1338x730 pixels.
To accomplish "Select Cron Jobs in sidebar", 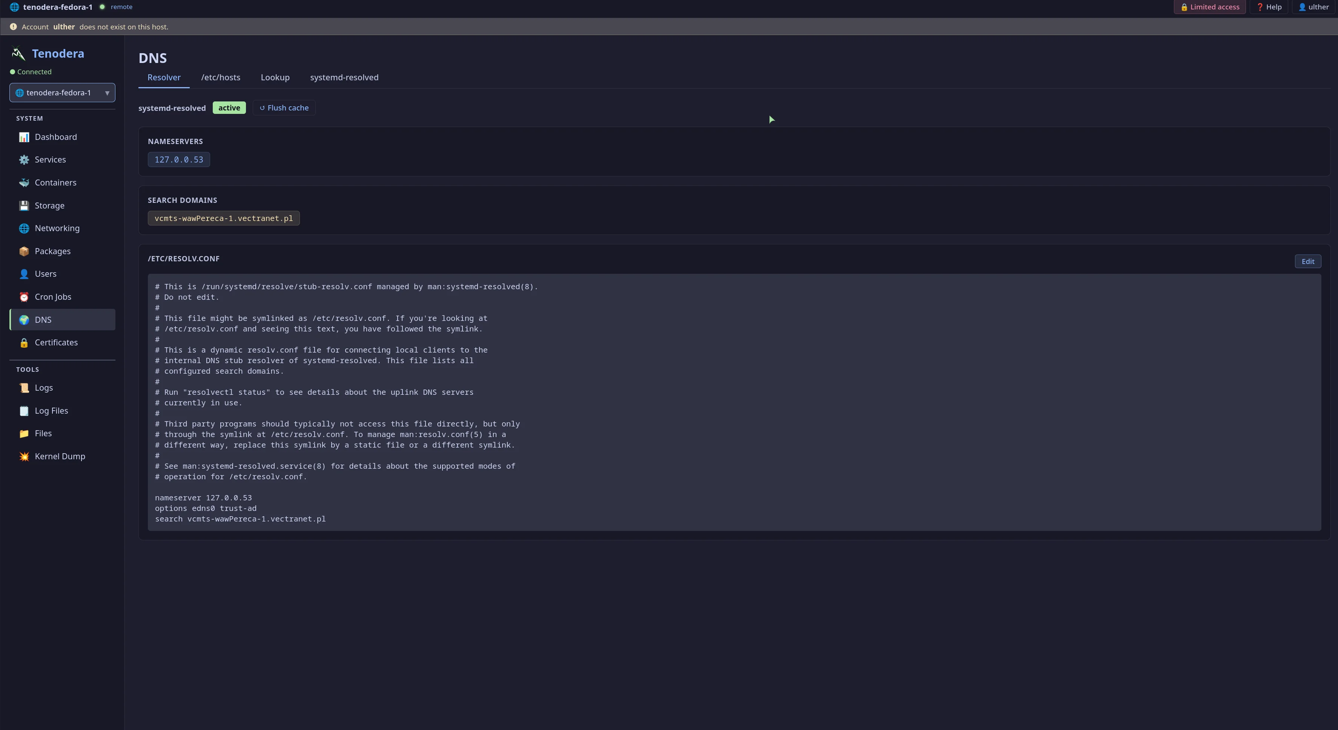I will click(62, 297).
